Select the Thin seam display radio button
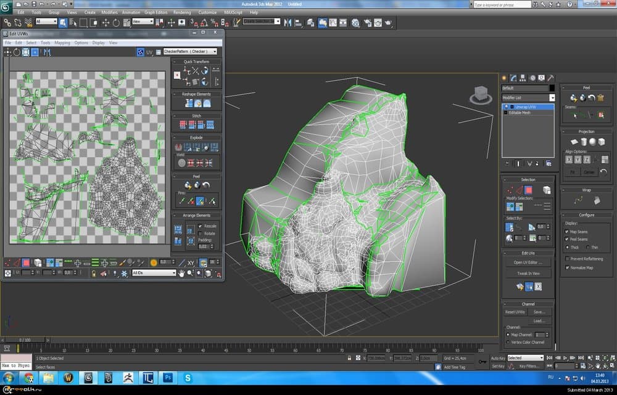 (587, 248)
